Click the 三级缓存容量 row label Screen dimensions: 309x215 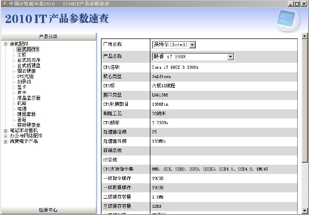tap(117, 206)
